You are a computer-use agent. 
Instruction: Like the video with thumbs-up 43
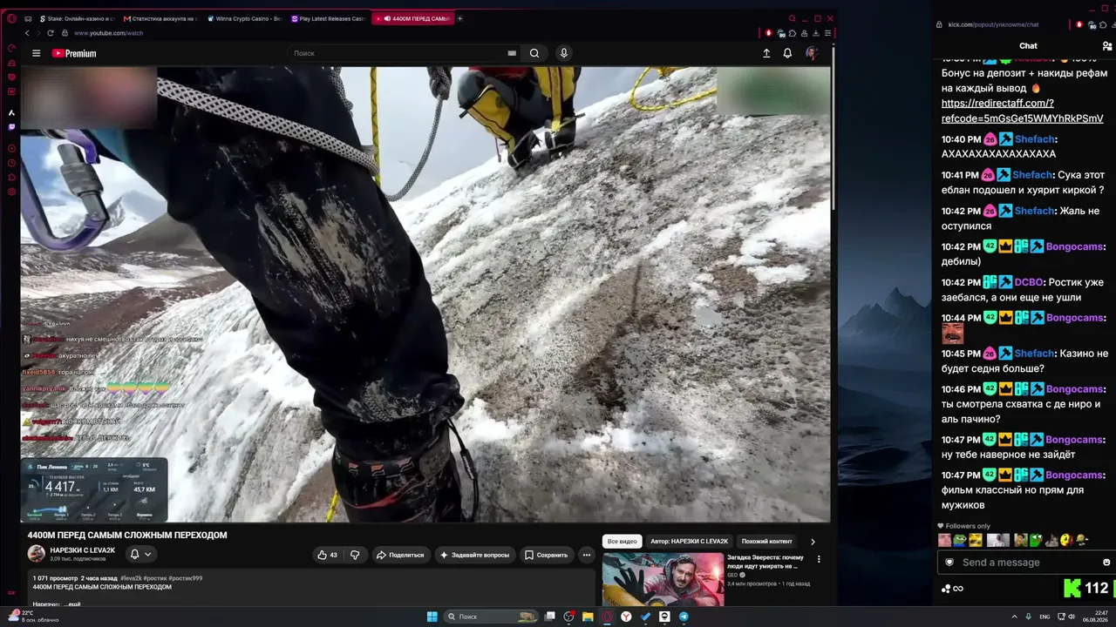327,555
